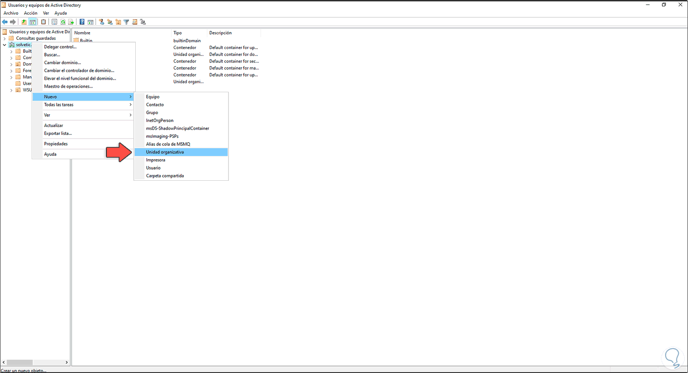Select msImaging-PSPs in the submenu
Screen dimensions: 688x373
coord(181,136)
